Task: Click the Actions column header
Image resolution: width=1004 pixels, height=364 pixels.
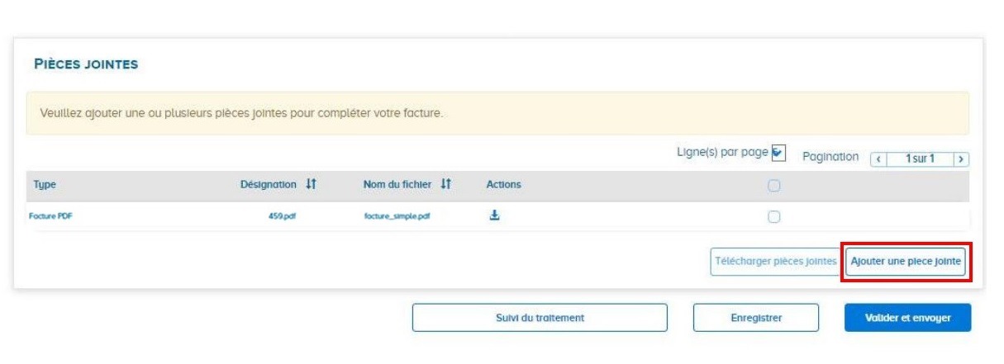Action: tap(503, 185)
